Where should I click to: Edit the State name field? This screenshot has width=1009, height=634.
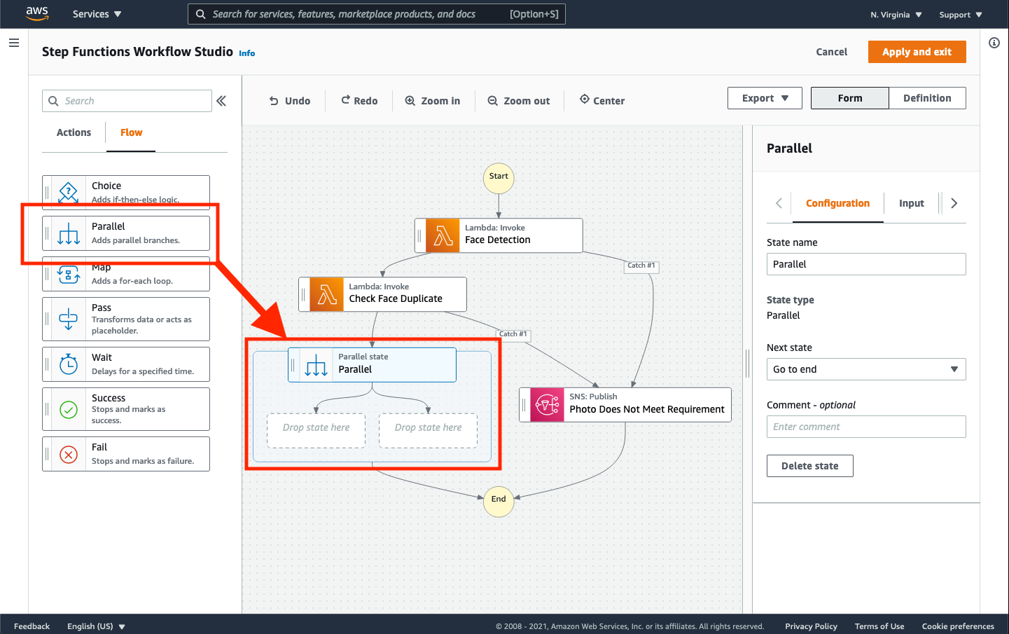point(866,264)
